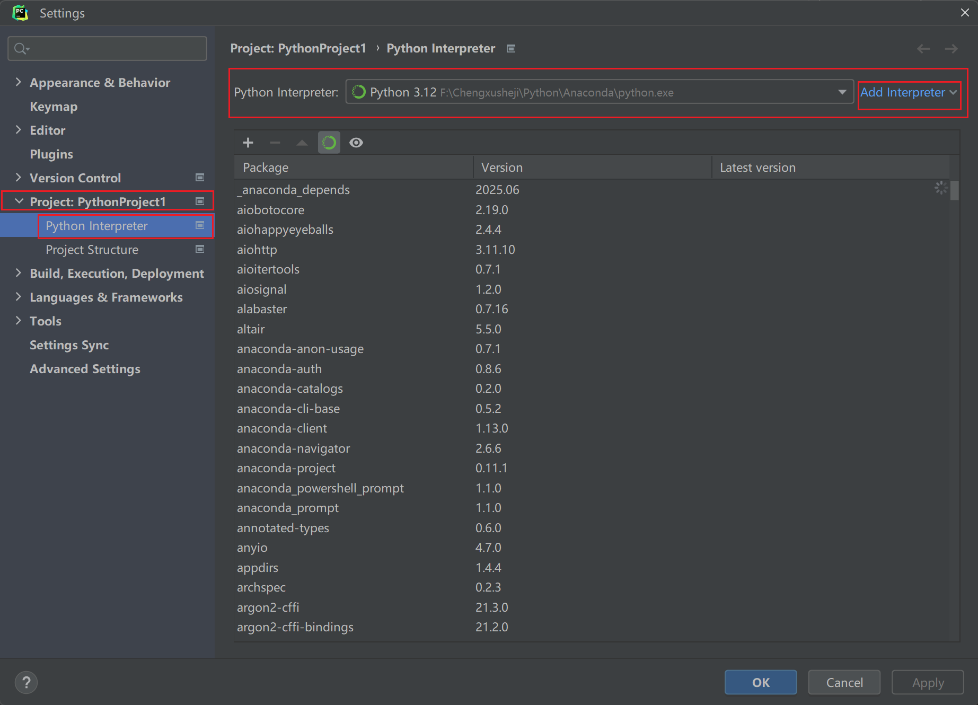Viewport: 978px width, 705px height.
Task: Select the appdirs package row
Action: point(592,568)
